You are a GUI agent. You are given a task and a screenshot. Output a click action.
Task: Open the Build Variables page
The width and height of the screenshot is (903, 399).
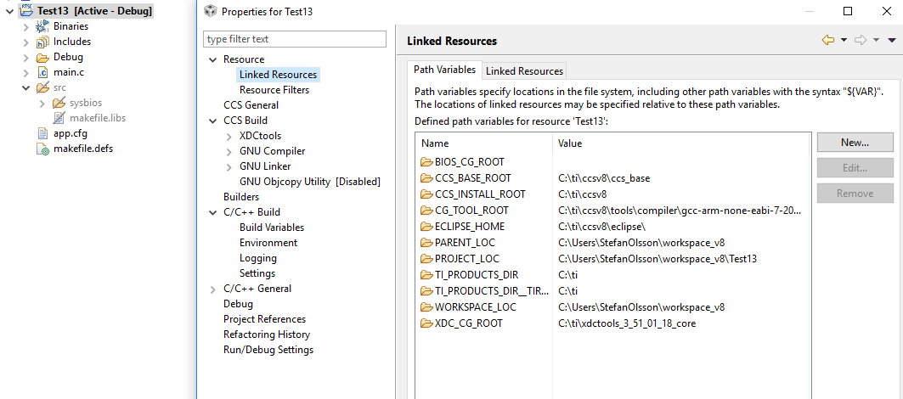(272, 228)
